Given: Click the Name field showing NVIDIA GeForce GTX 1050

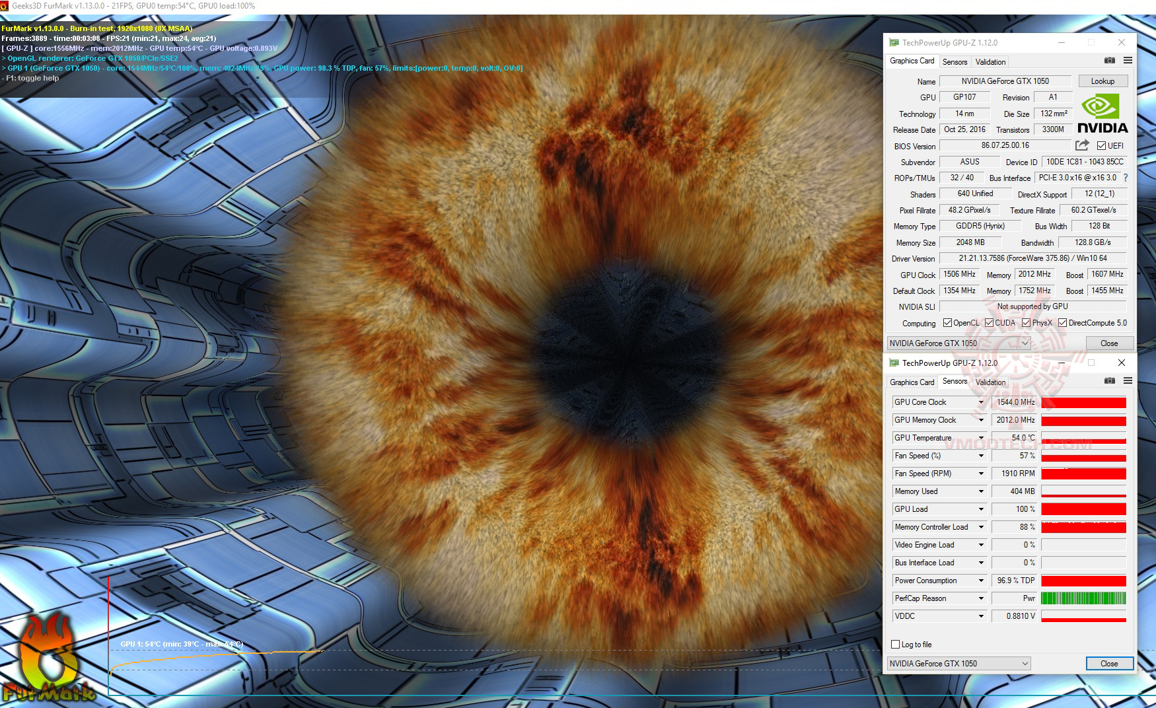Looking at the screenshot, I should click(x=1005, y=81).
